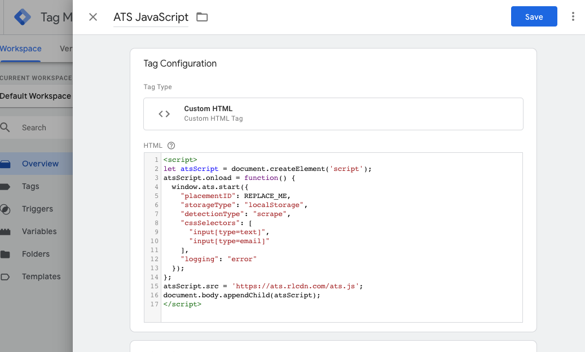The height and width of the screenshot is (352, 585).
Task: Click the "error" logging value in code
Action: coord(242,259)
